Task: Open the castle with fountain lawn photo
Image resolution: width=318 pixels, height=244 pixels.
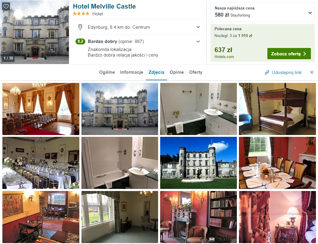Action: tap(199, 163)
